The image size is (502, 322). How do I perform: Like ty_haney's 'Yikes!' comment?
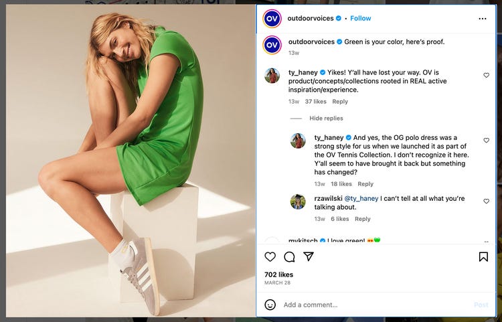487,76
